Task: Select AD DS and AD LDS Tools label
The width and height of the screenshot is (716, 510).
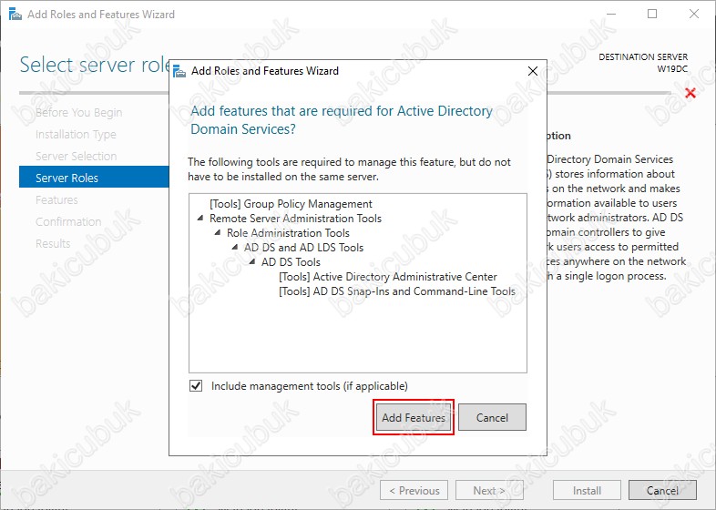Action: 303,248
